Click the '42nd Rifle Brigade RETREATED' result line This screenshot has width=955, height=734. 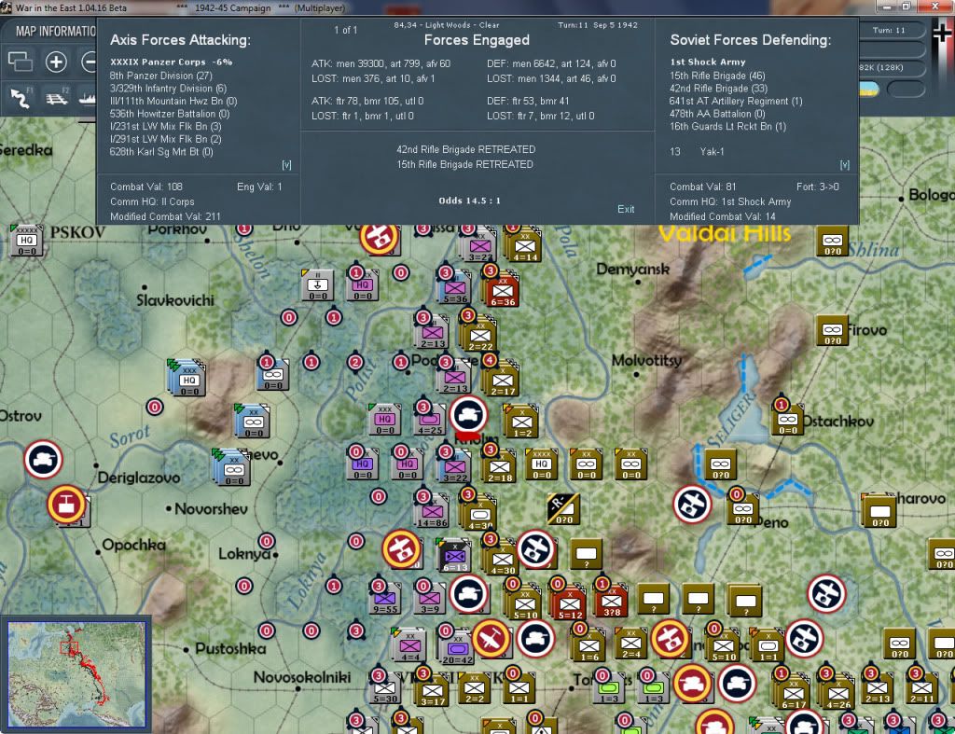tap(466, 149)
